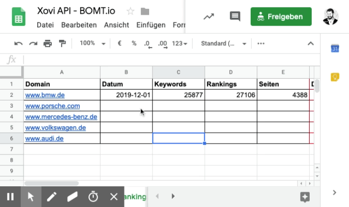Select the cell with 2019-12-01
The image size is (349, 207).
tap(126, 95)
